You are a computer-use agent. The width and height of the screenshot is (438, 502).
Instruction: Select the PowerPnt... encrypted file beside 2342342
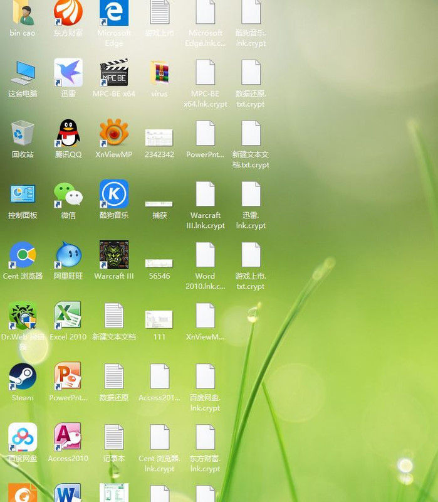coord(206,133)
